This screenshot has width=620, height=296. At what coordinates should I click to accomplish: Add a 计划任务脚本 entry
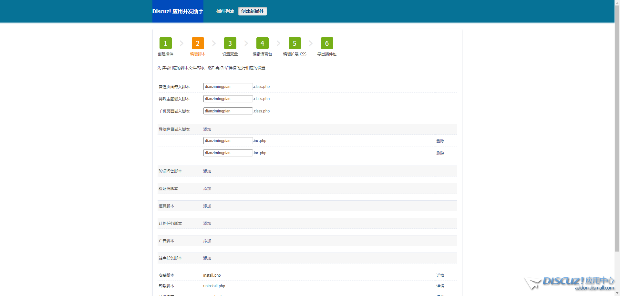pos(207,224)
